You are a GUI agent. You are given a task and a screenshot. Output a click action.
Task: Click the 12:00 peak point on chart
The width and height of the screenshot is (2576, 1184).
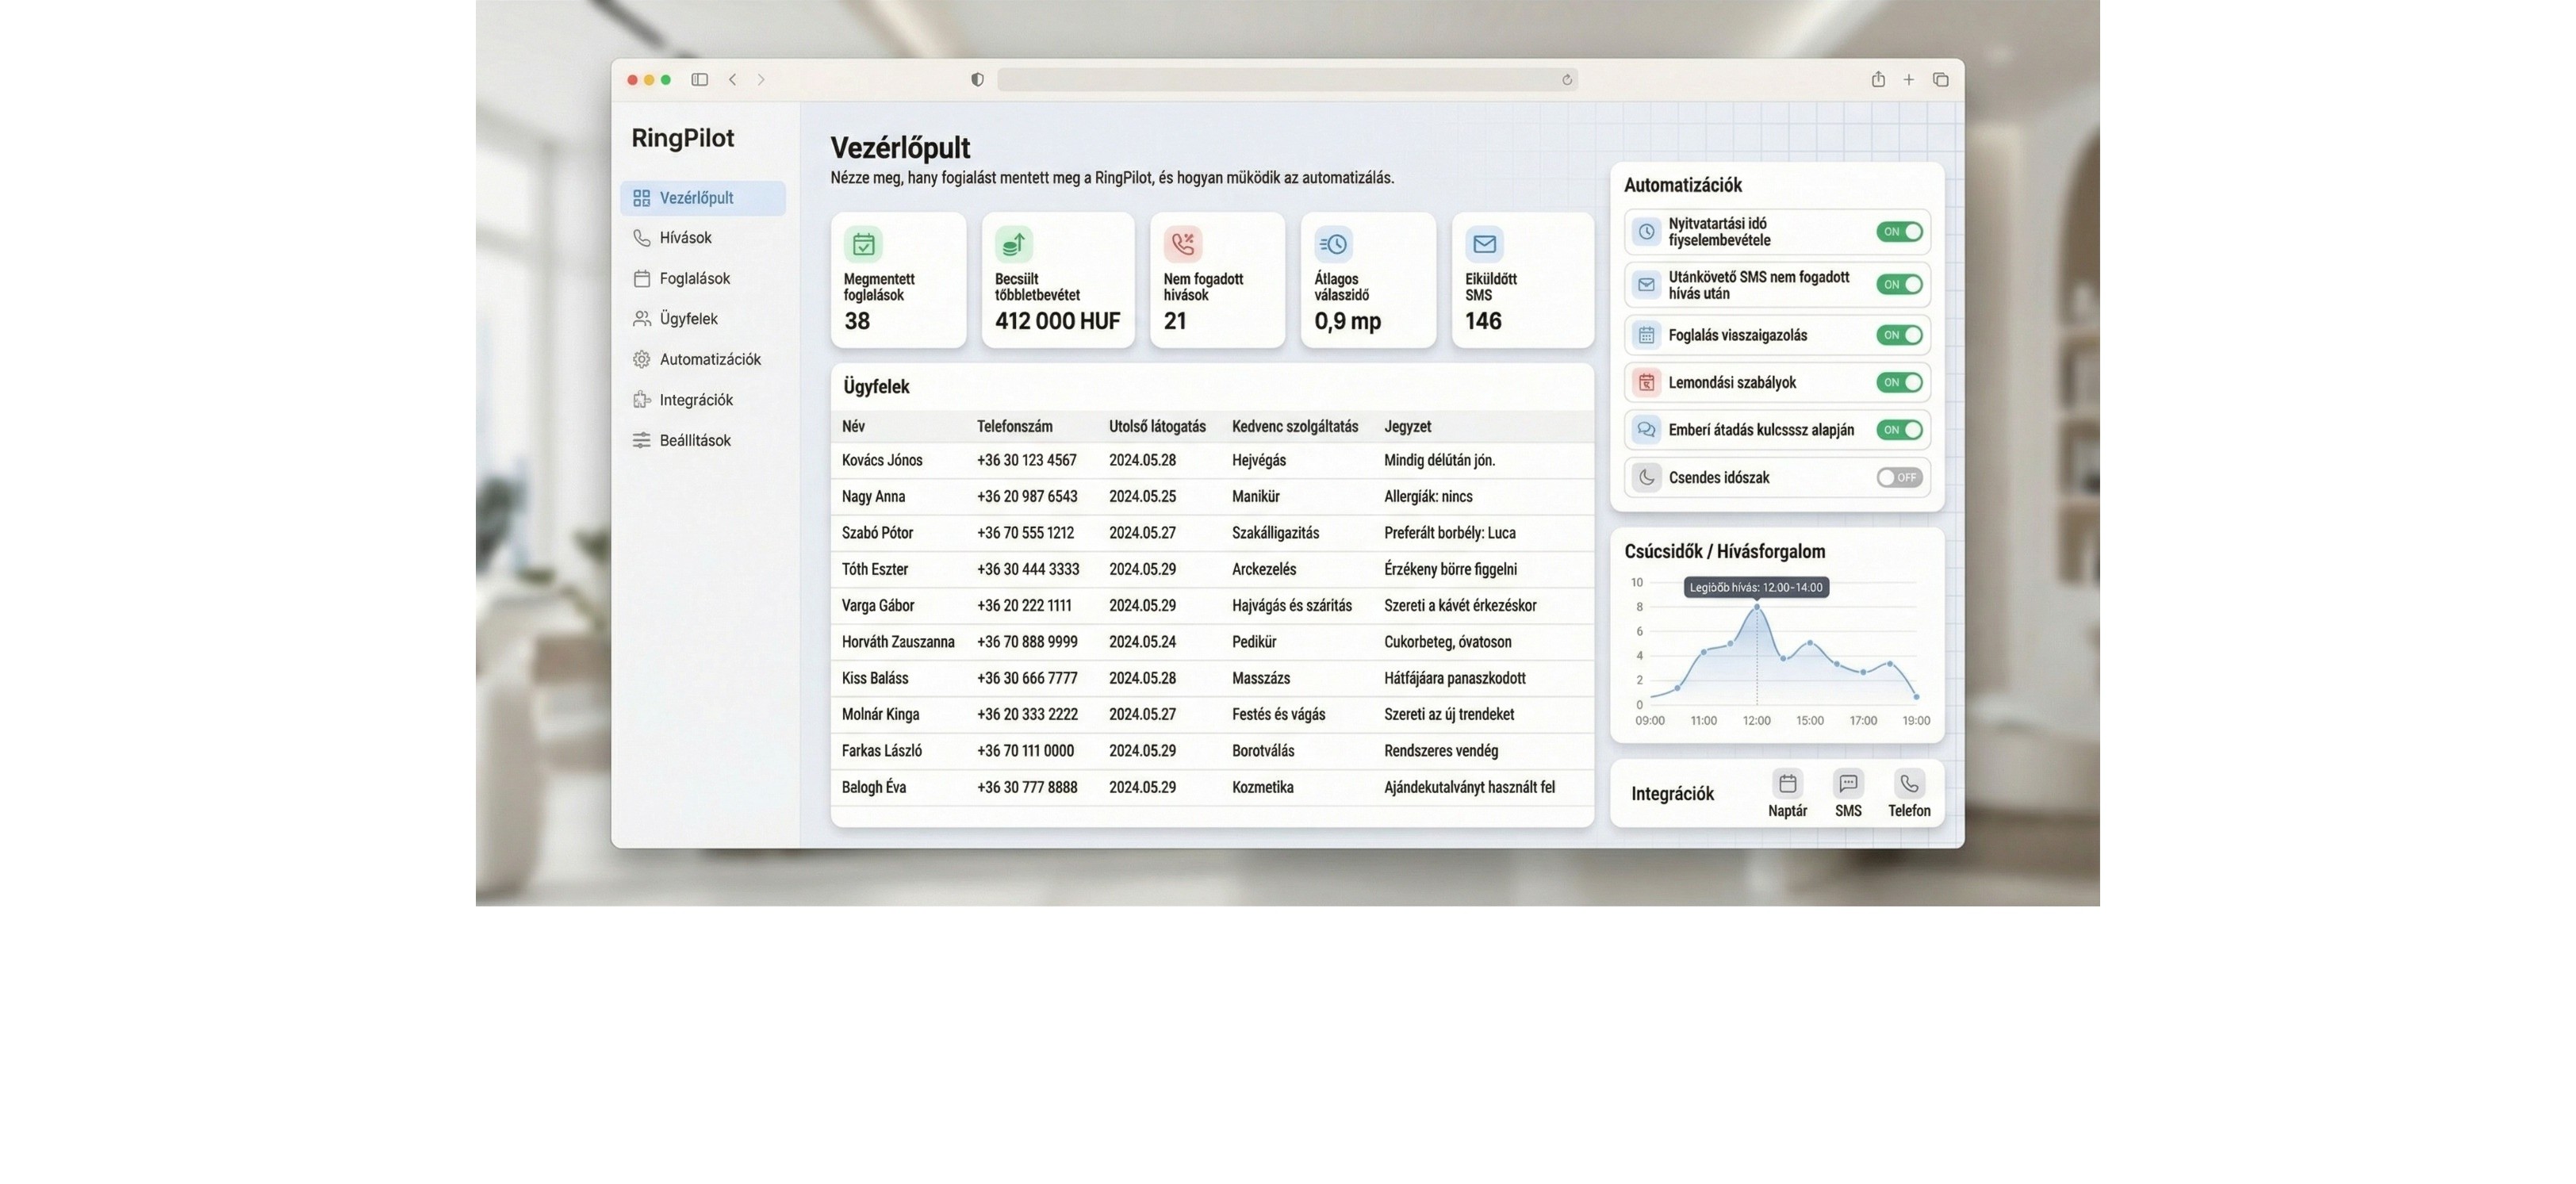1756,607
